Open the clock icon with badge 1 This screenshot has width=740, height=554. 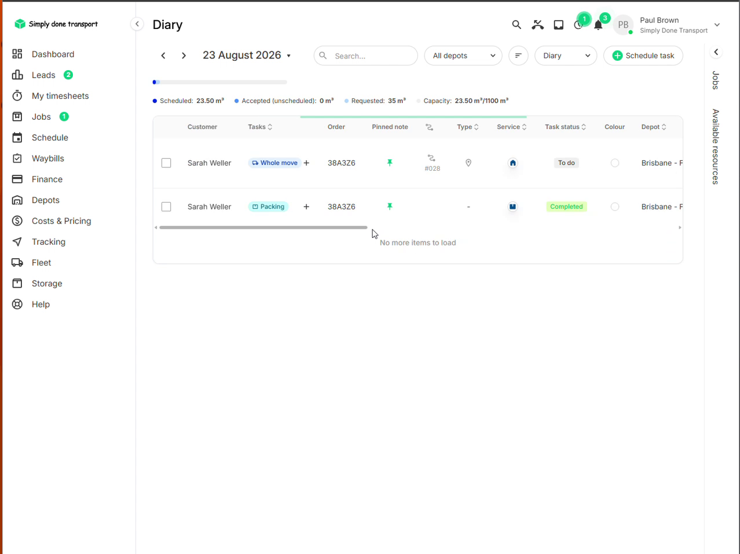point(578,25)
